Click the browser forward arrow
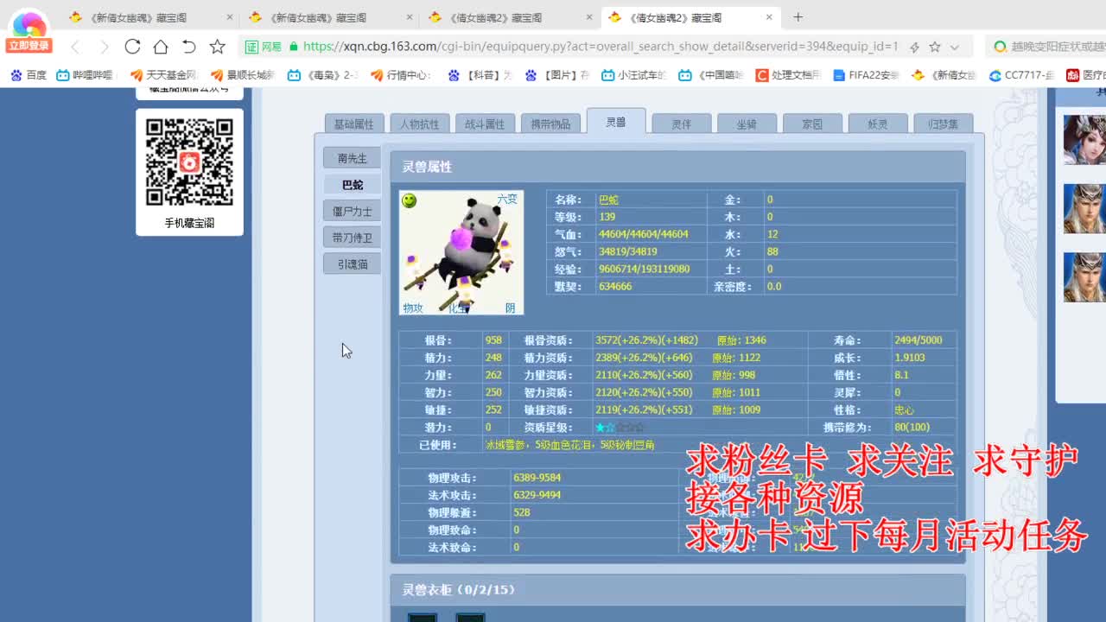The height and width of the screenshot is (622, 1106). click(x=104, y=47)
